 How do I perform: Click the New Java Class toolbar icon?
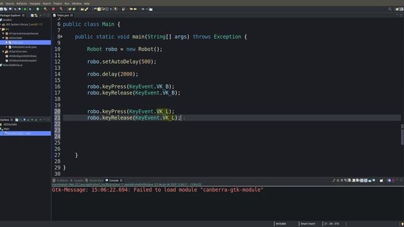click(74, 9)
